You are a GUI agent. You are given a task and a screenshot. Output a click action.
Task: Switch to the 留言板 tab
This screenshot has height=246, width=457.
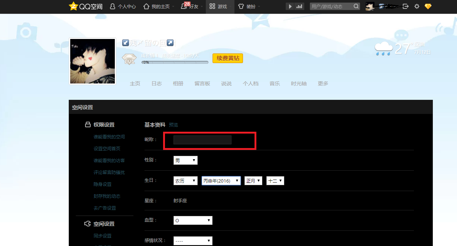point(202,83)
